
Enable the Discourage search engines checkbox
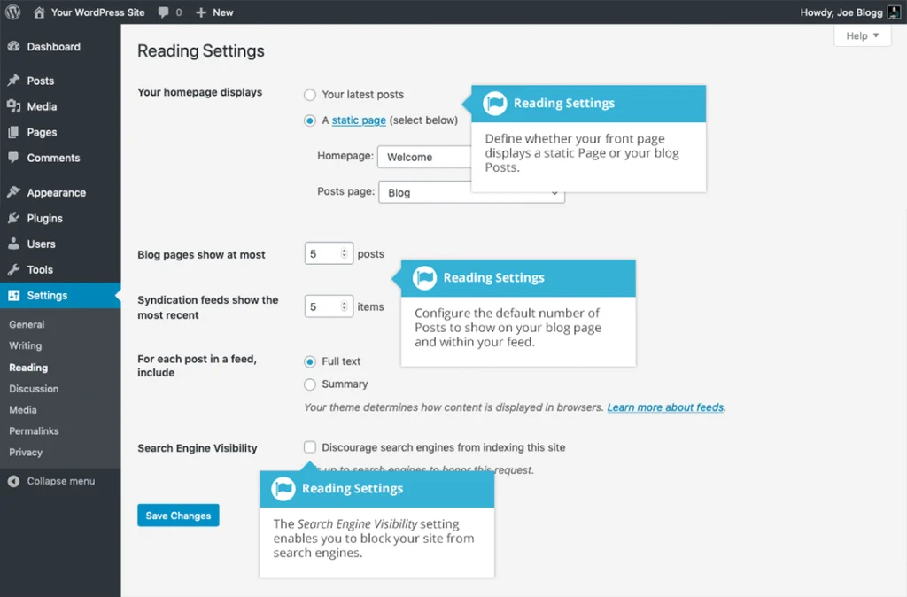[310, 447]
